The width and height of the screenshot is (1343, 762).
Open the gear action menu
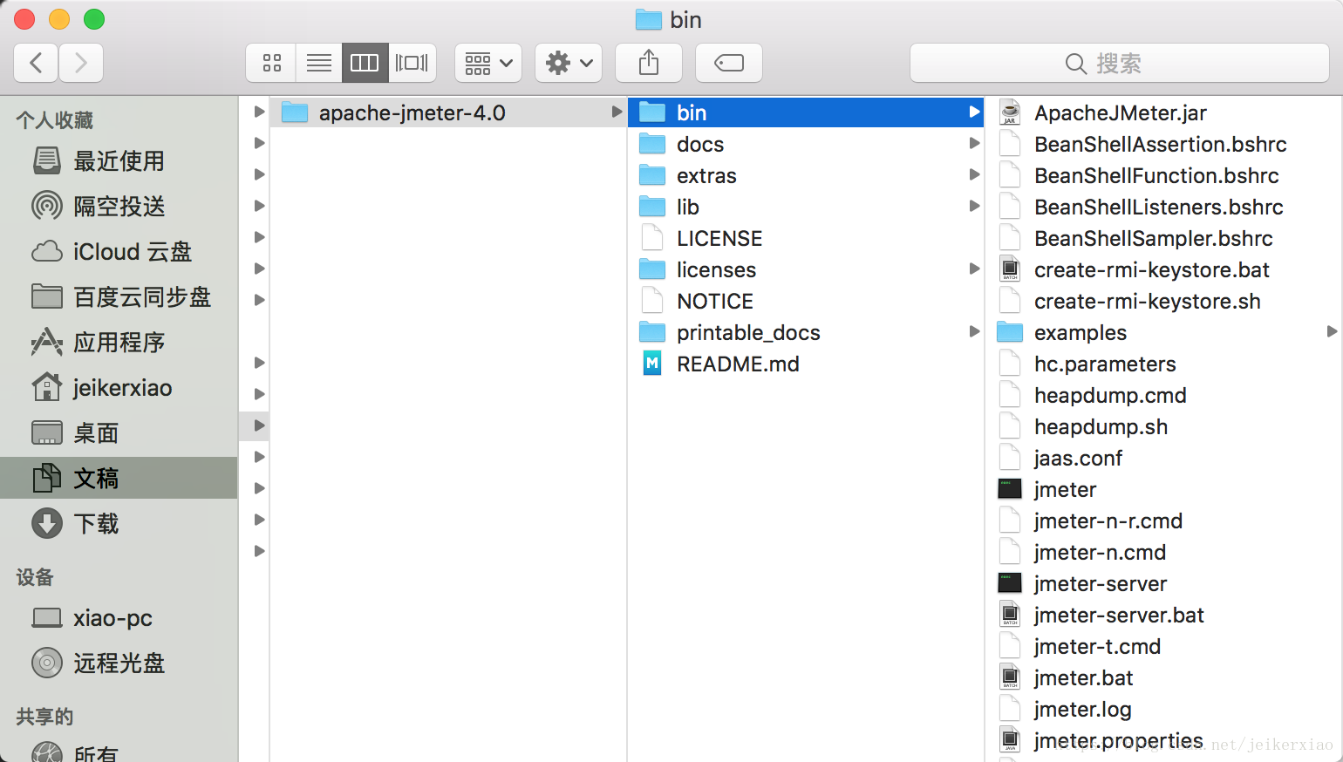tap(569, 63)
